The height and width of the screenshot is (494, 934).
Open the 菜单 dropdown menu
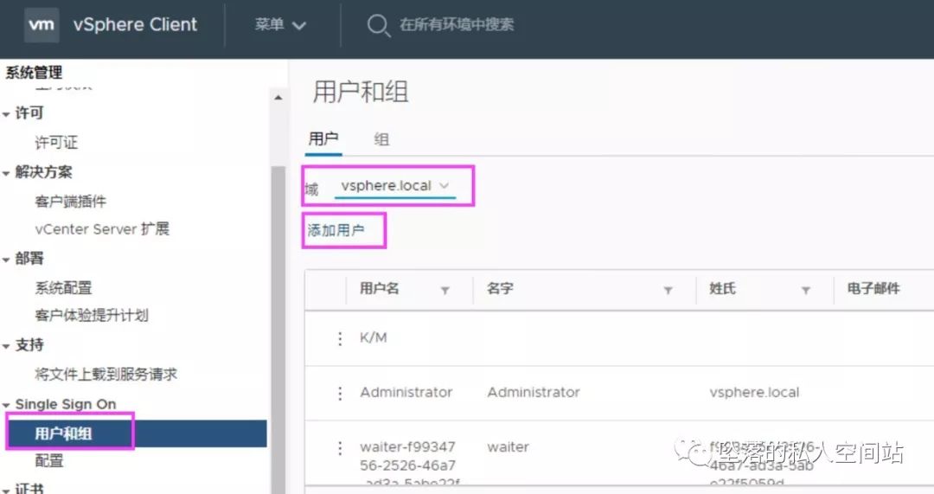(x=280, y=25)
